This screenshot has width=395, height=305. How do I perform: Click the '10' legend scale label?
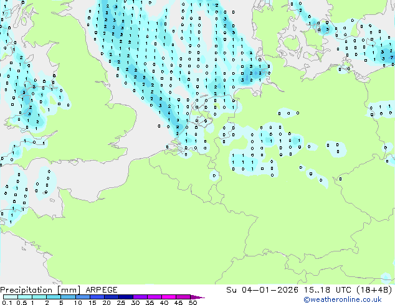78,303
